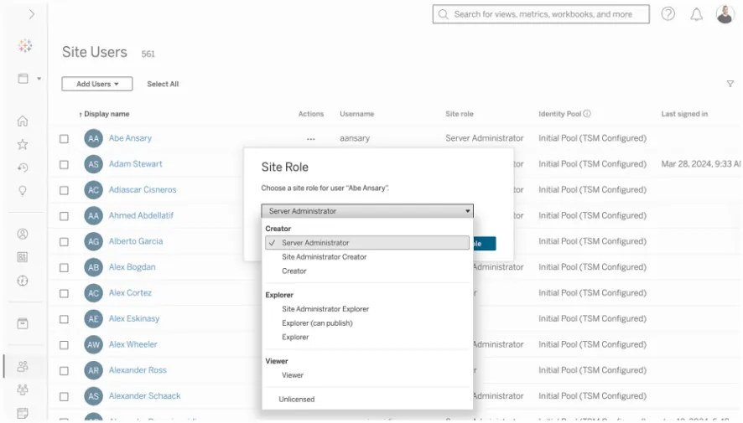Open Recommendations lightbulb icon in sidebar
The height and width of the screenshot is (423, 743).
coord(23,191)
